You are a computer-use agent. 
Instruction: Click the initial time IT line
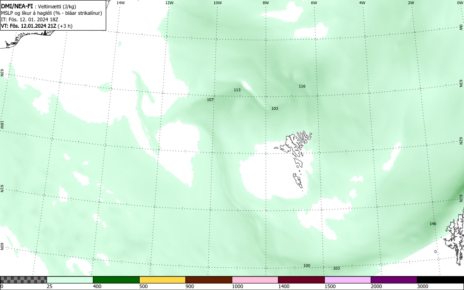[30, 19]
